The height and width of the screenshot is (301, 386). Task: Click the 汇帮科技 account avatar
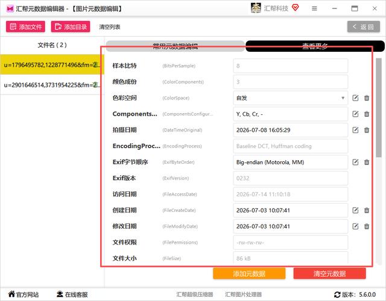pyautogui.click(x=256, y=8)
